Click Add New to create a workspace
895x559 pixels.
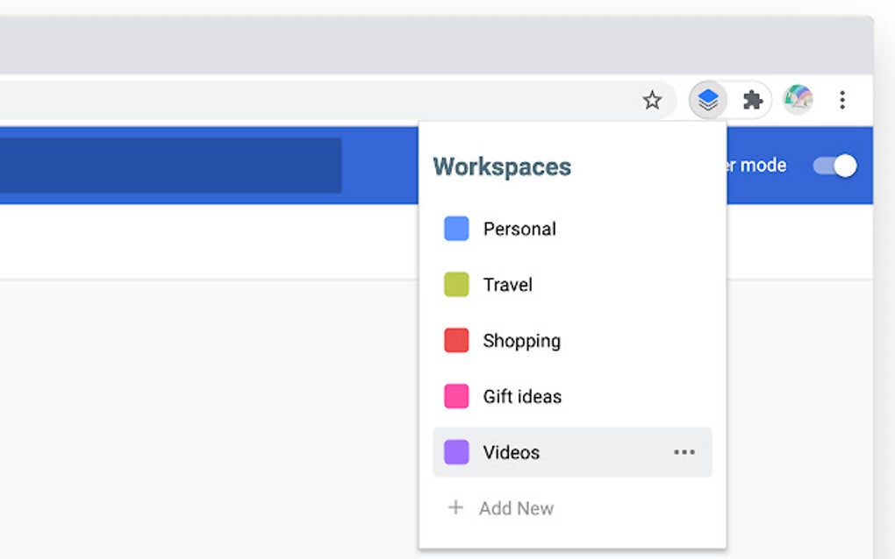point(516,508)
